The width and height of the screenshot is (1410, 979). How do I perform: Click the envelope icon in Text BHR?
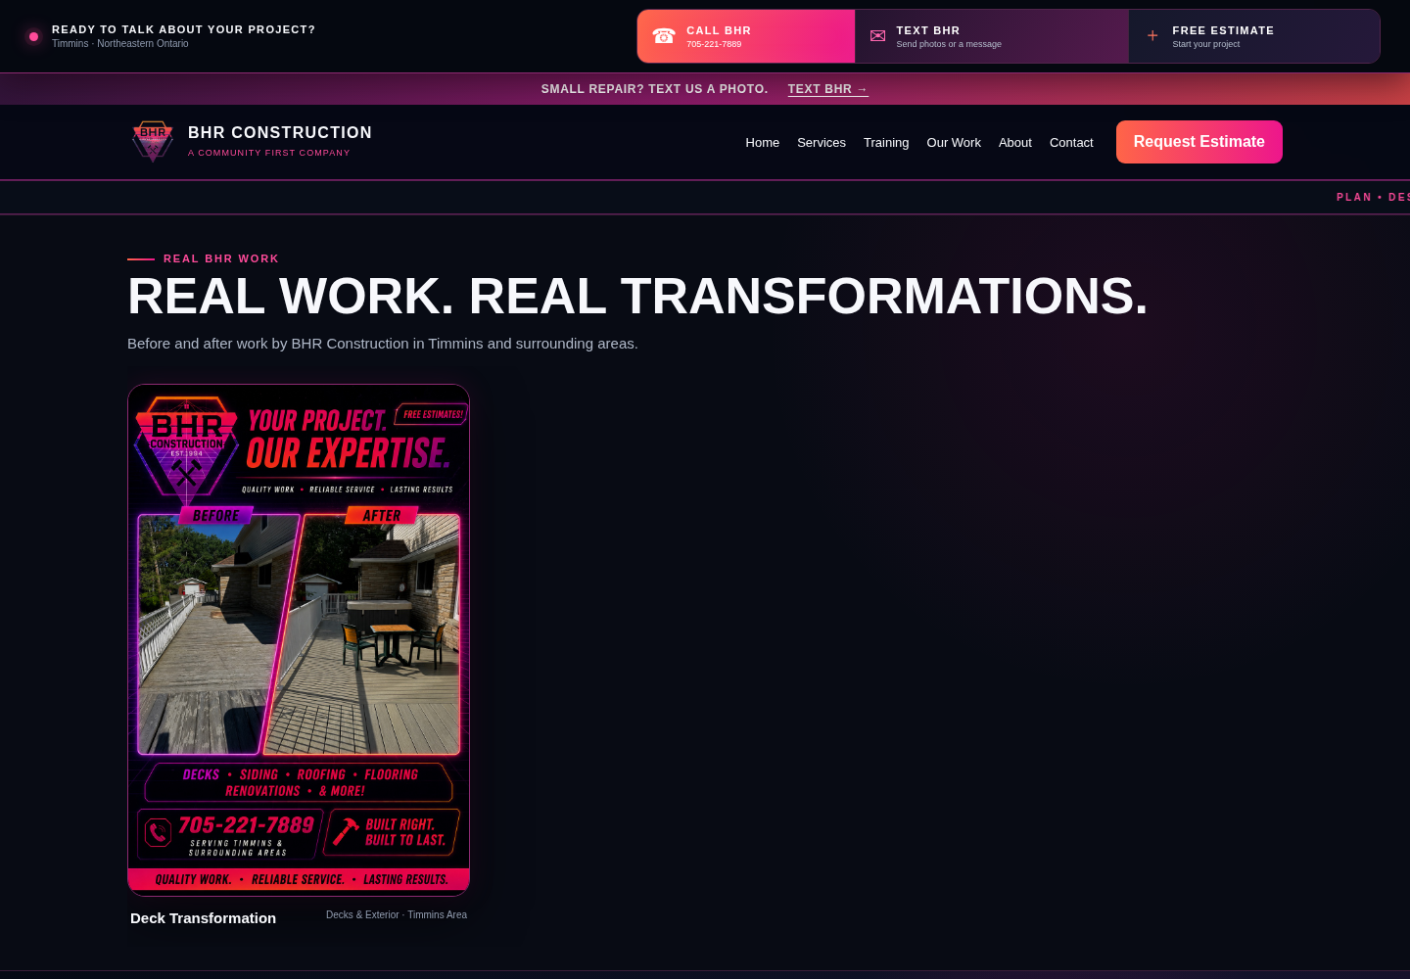[x=877, y=36]
